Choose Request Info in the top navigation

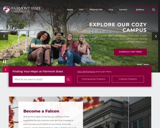pos(96,10)
